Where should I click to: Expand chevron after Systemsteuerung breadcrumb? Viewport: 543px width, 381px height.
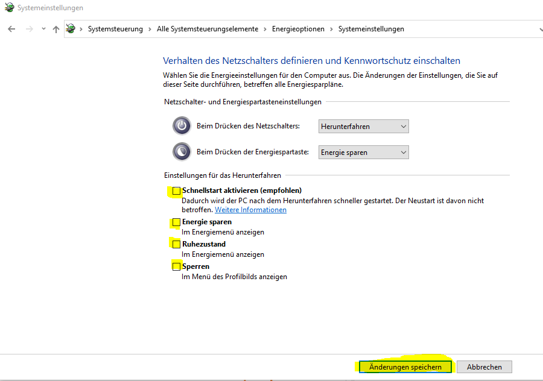[150, 29]
